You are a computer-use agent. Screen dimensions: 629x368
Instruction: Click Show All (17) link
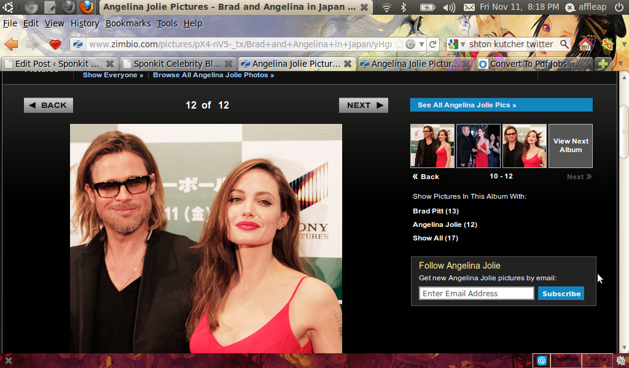click(436, 238)
